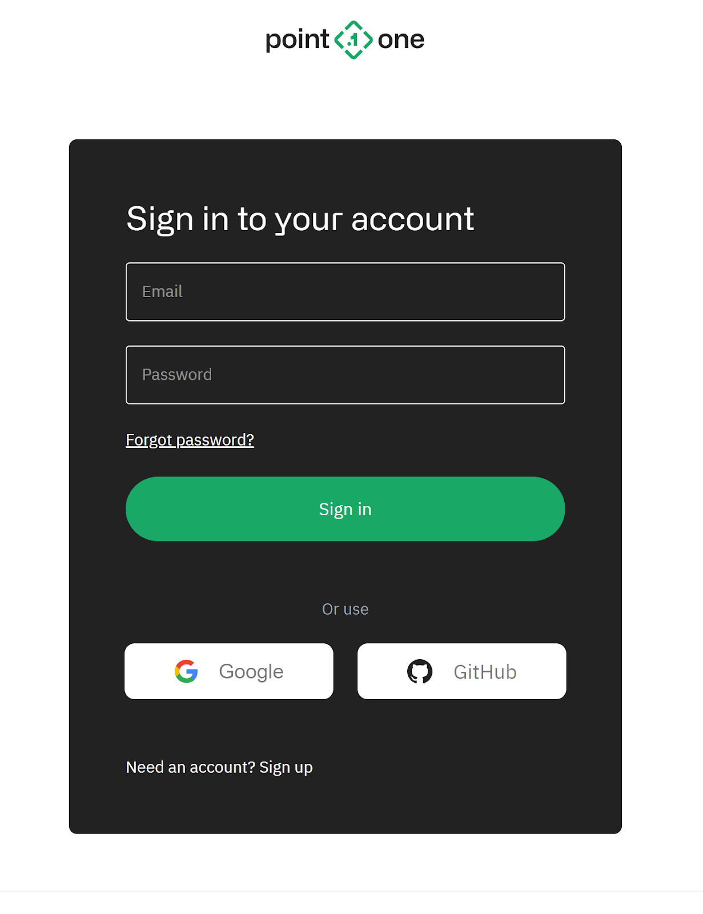
Task: Click the Email placeholder text
Action: coord(162,291)
